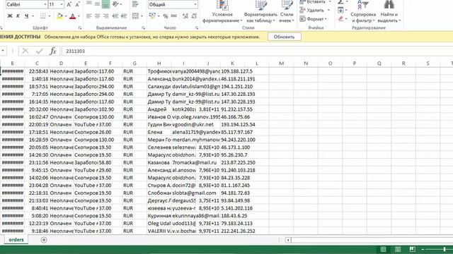Click the zoom out minus button
Viewport: 453px width, 254px height.
(423, 249)
